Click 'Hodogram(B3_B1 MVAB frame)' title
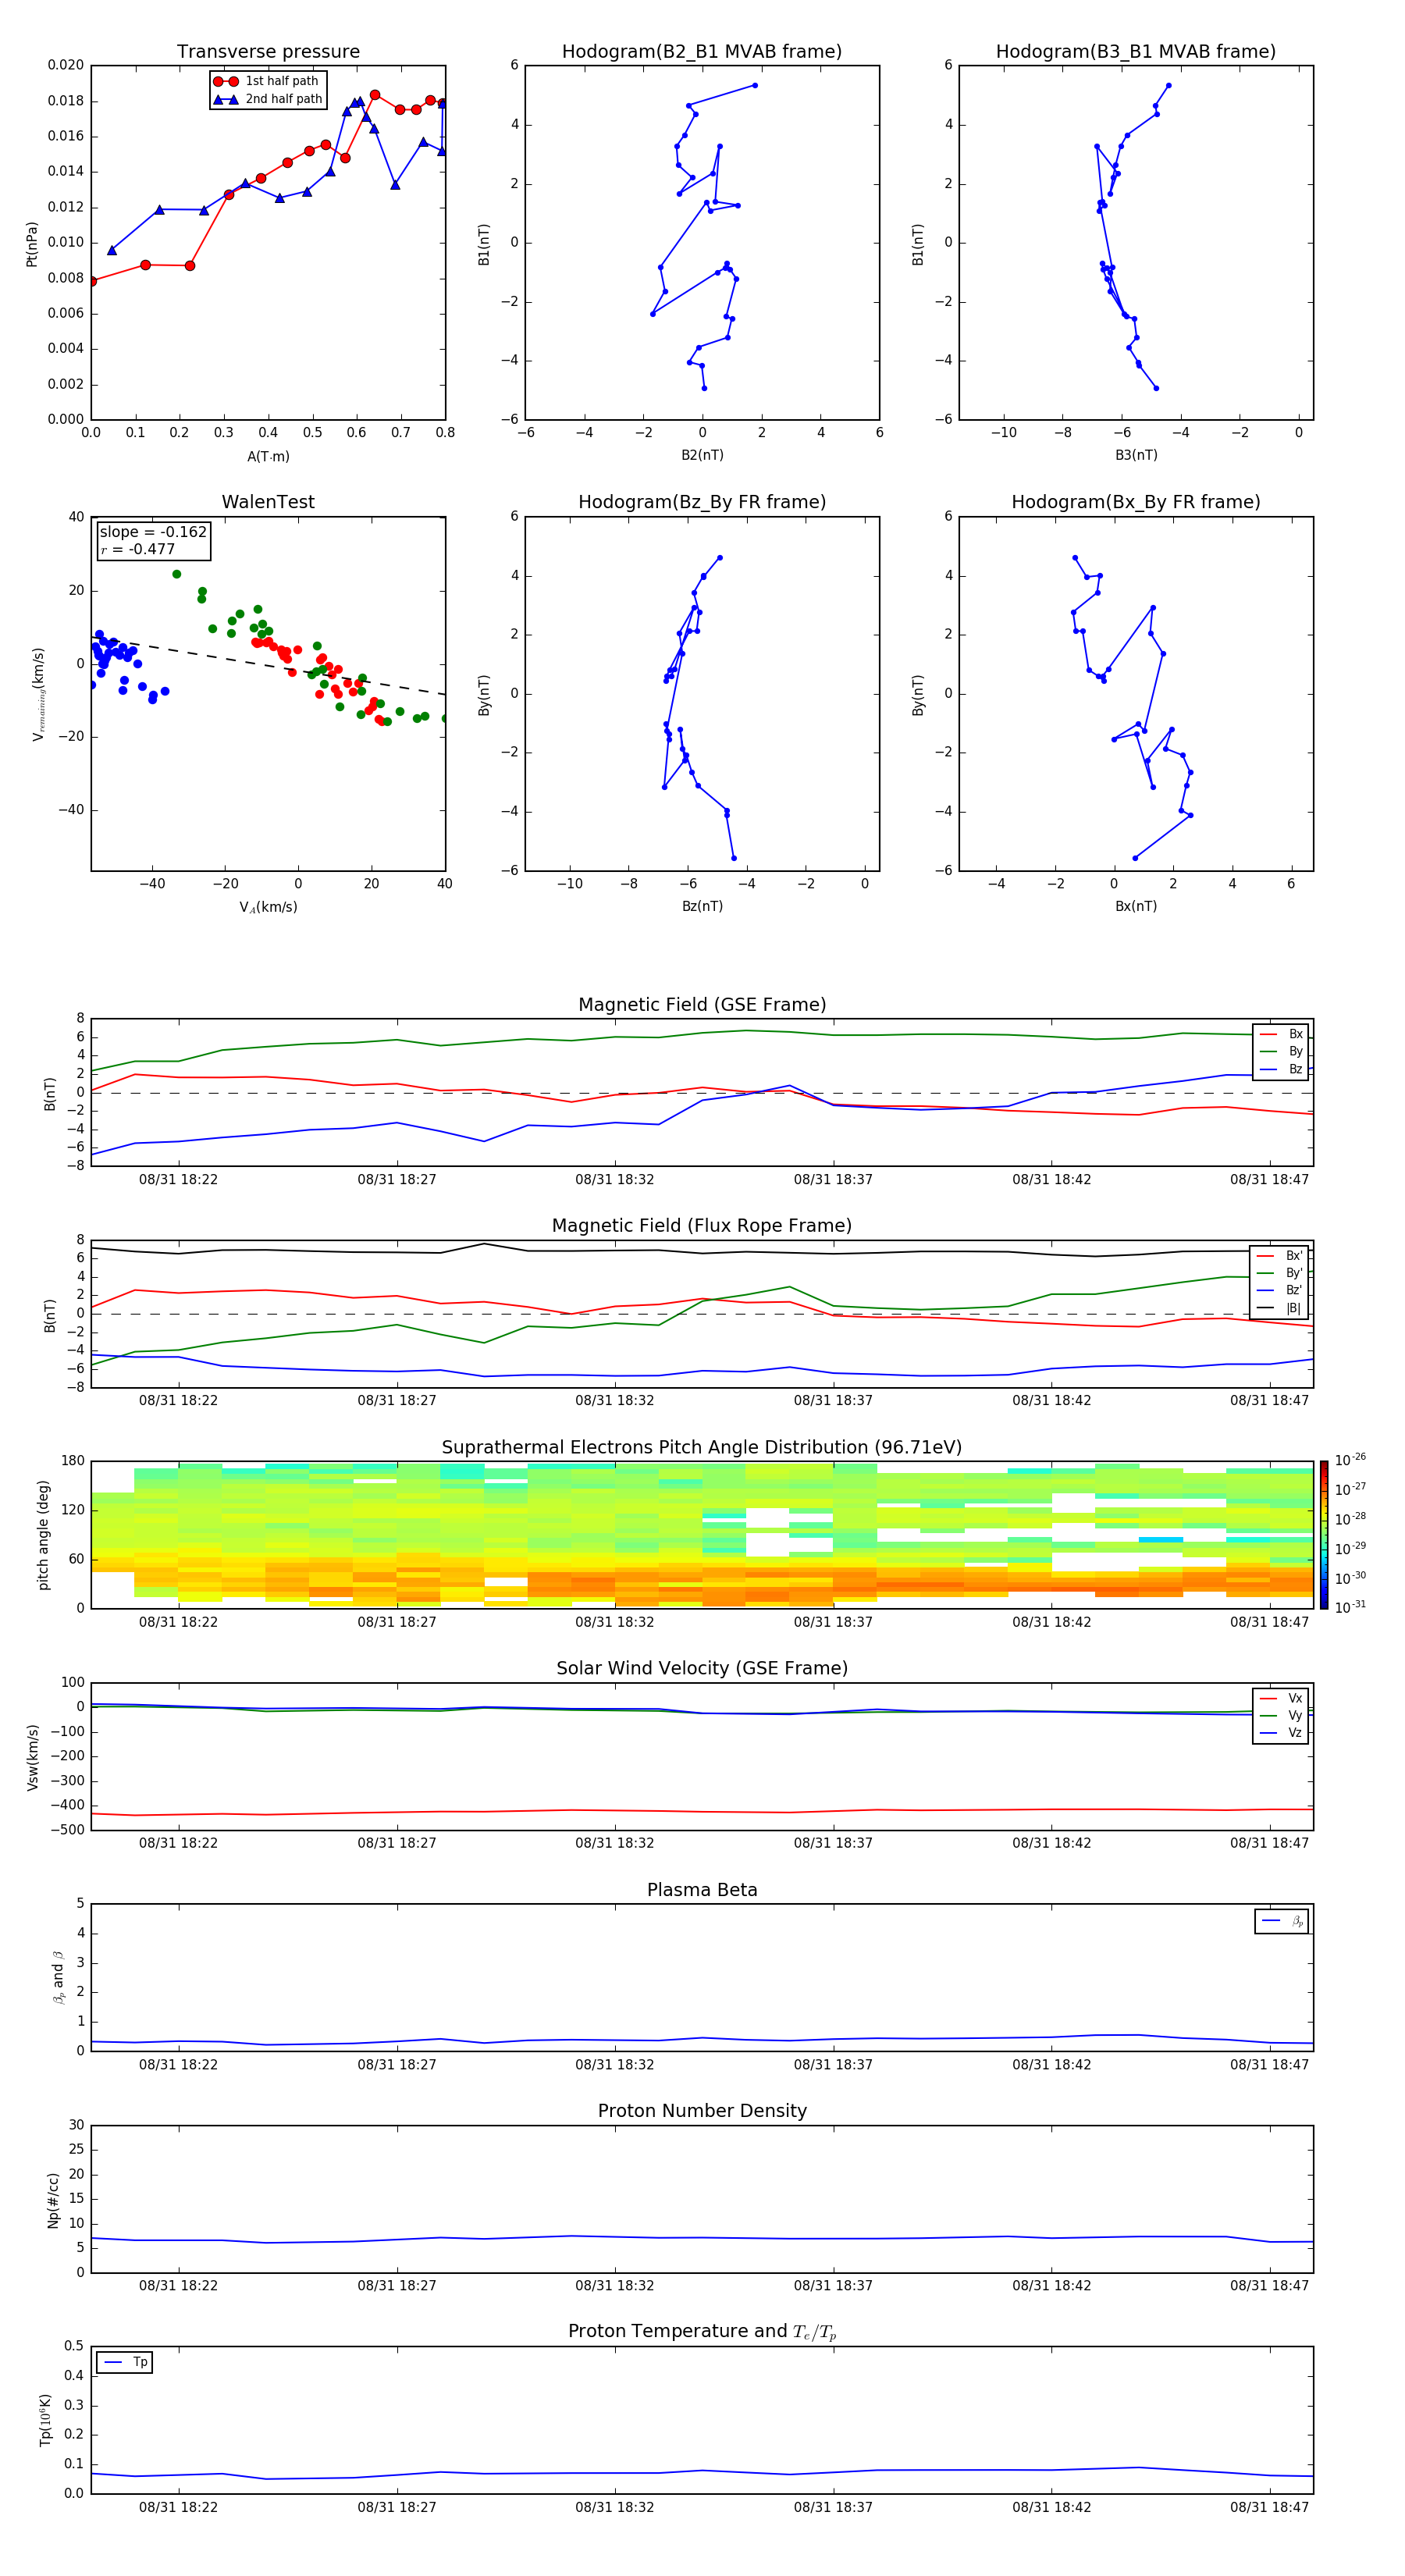 1136,52
